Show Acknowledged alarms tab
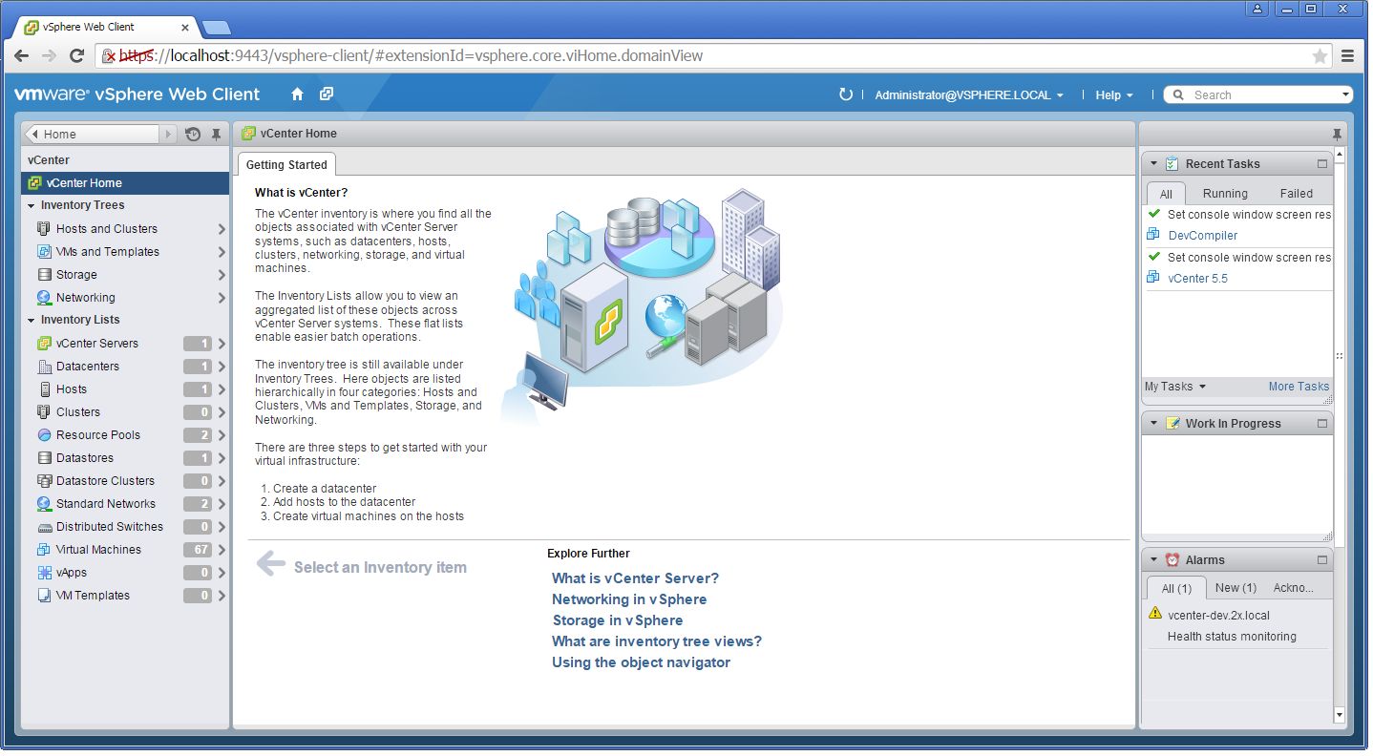 pyautogui.click(x=1294, y=588)
